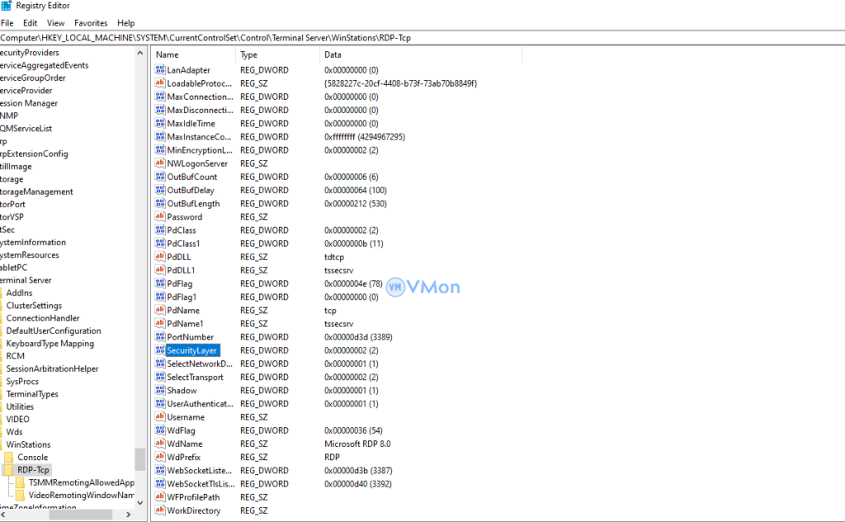
Task: Sort values by the Data column header
Action: pyautogui.click(x=421, y=55)
